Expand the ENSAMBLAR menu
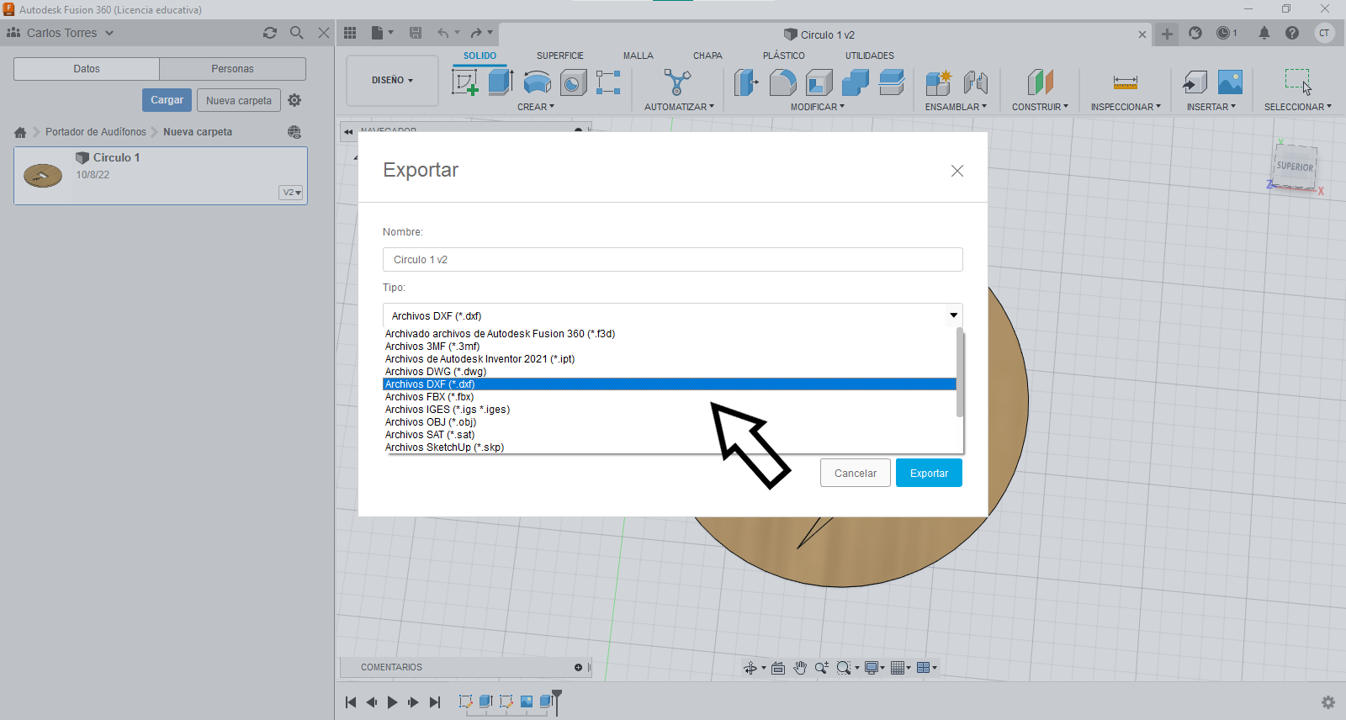Viewport: 1346px width, 720px height. click(x=956, y=107)
